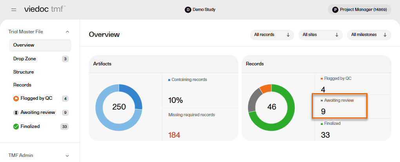Image resolution: width=400 pixels, height=162 pixels.
Task: Click the Drop Zone count badge
Action: pos(65,59)
